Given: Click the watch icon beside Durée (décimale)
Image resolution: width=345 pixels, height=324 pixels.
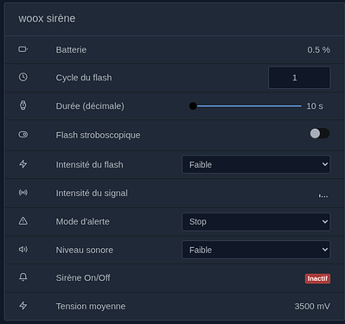Looking at the screenshot, I should click(x=23, y=105).
